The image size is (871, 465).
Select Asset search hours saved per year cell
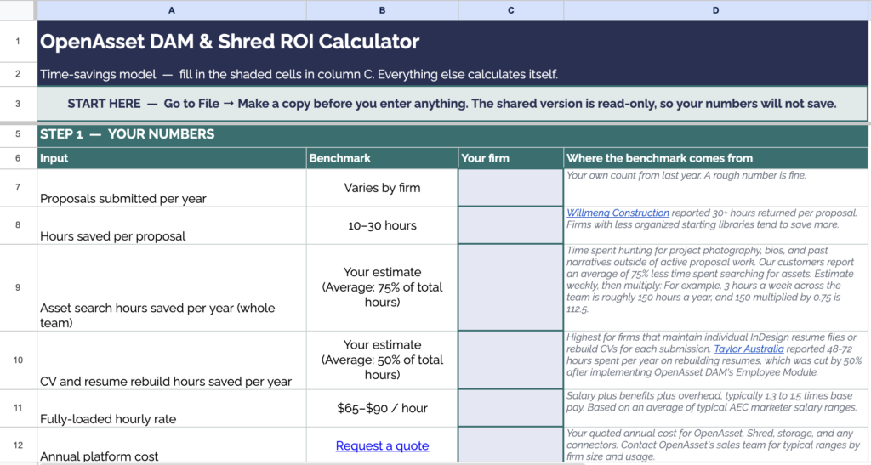coord(172,287)
